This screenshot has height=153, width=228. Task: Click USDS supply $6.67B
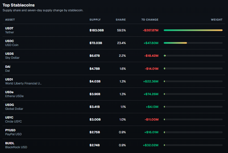pos(95,56)
